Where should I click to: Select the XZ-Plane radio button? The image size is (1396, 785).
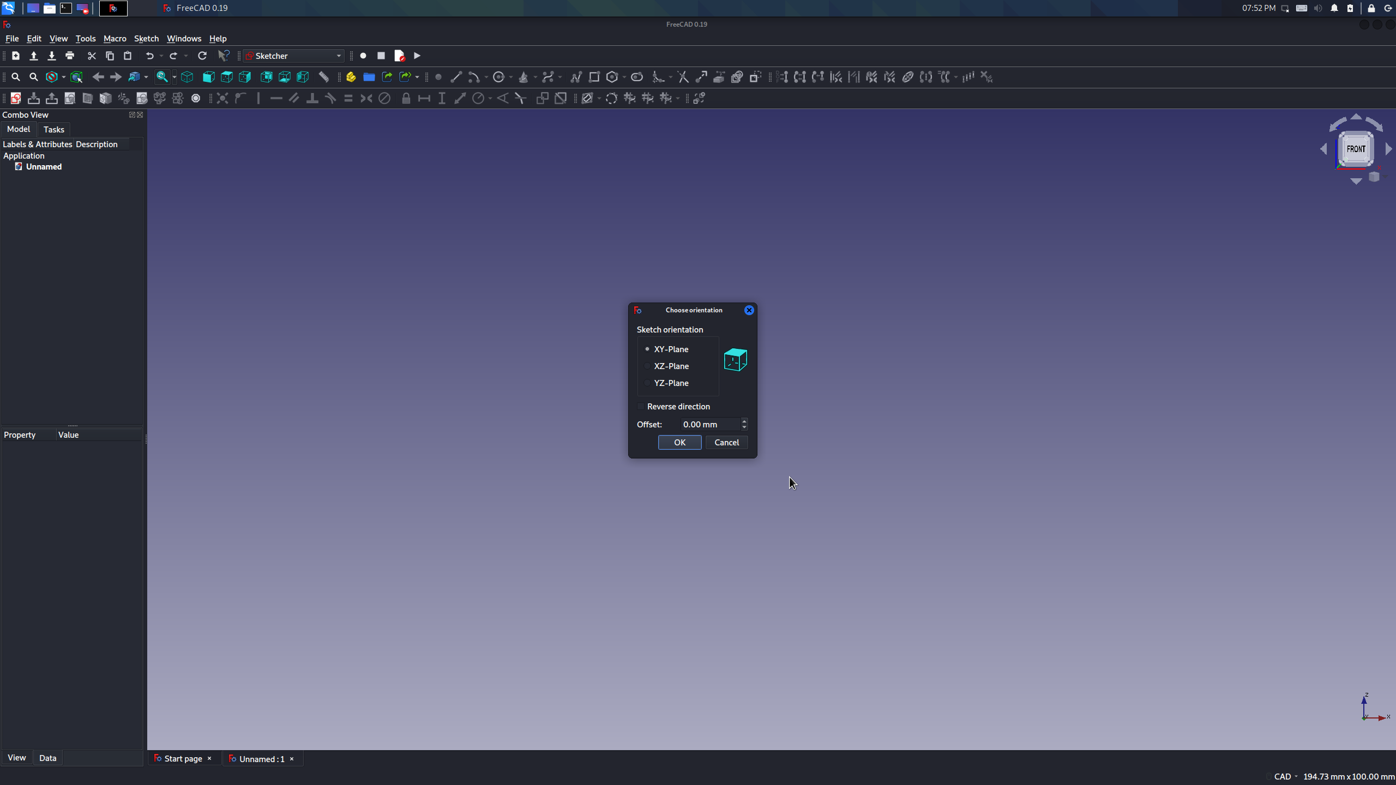tap(648, 366)
